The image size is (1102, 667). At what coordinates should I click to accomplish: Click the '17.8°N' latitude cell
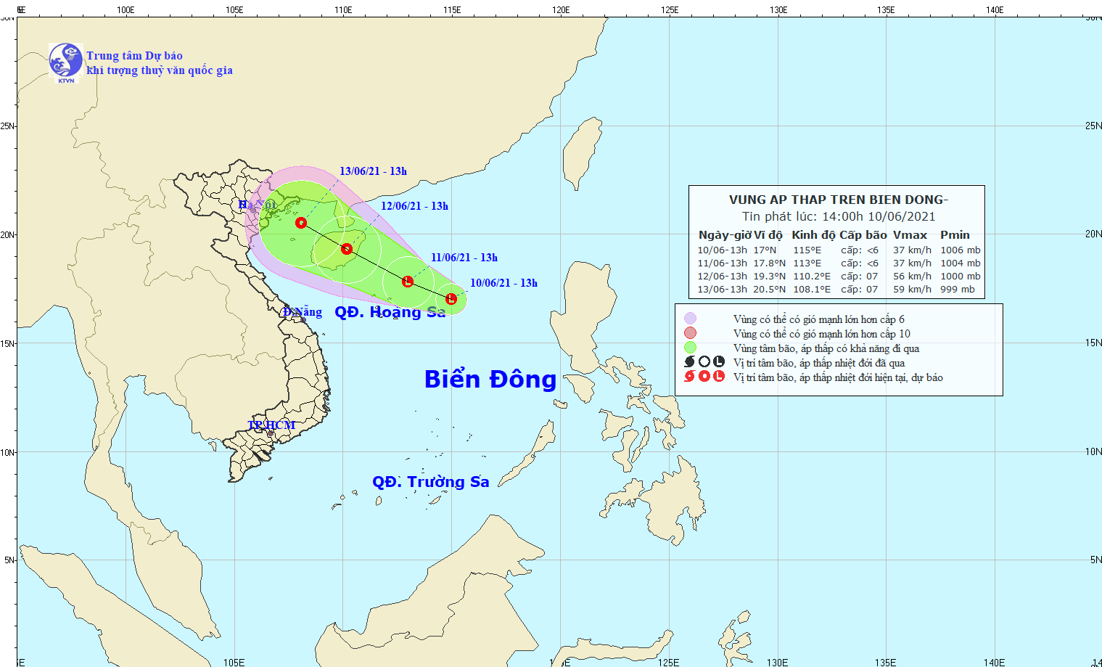click(x=769, y=263)
